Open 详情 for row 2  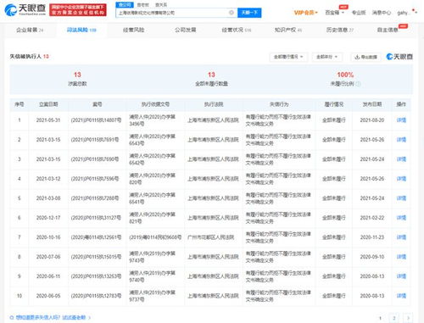401,140
